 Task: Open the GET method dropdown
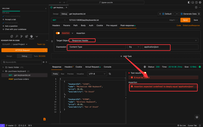click(59, 20)
